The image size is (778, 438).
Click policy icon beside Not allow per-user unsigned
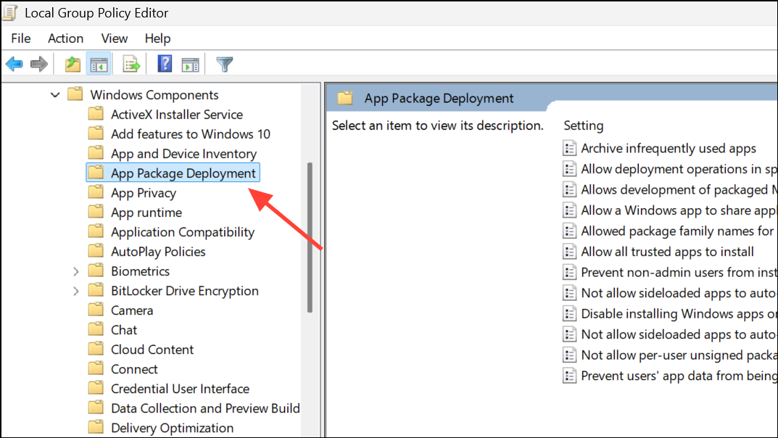tap(570, 355)
